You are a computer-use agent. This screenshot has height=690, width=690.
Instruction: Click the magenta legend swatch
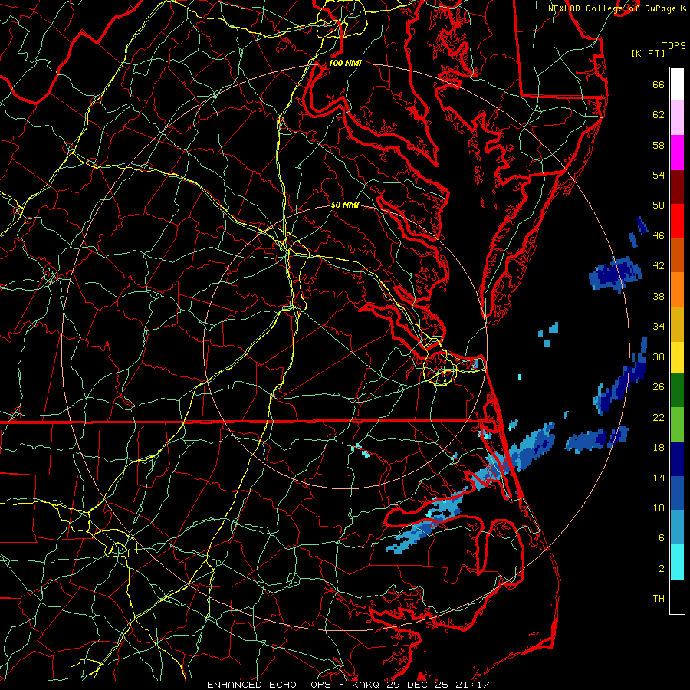click(677, 153)
